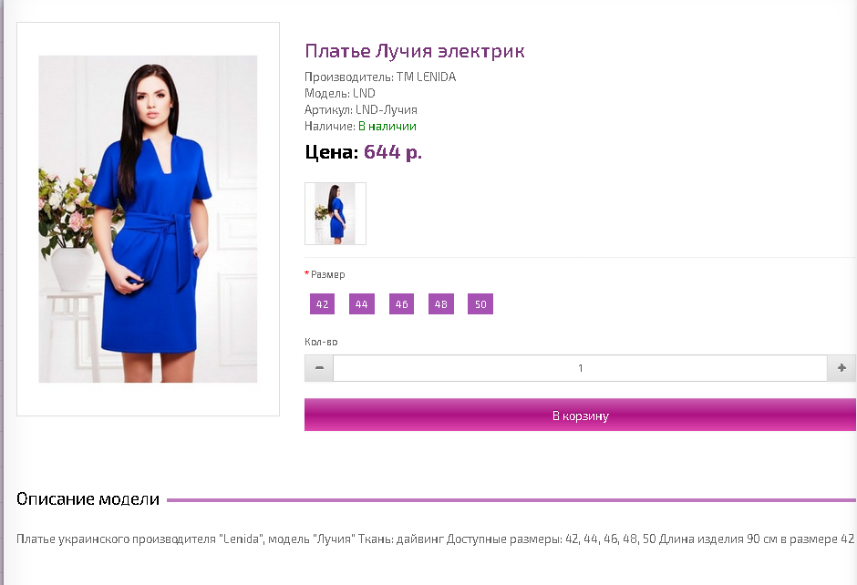Focus the quantity input field
857x585 pixels.
(x=580, y=368)
